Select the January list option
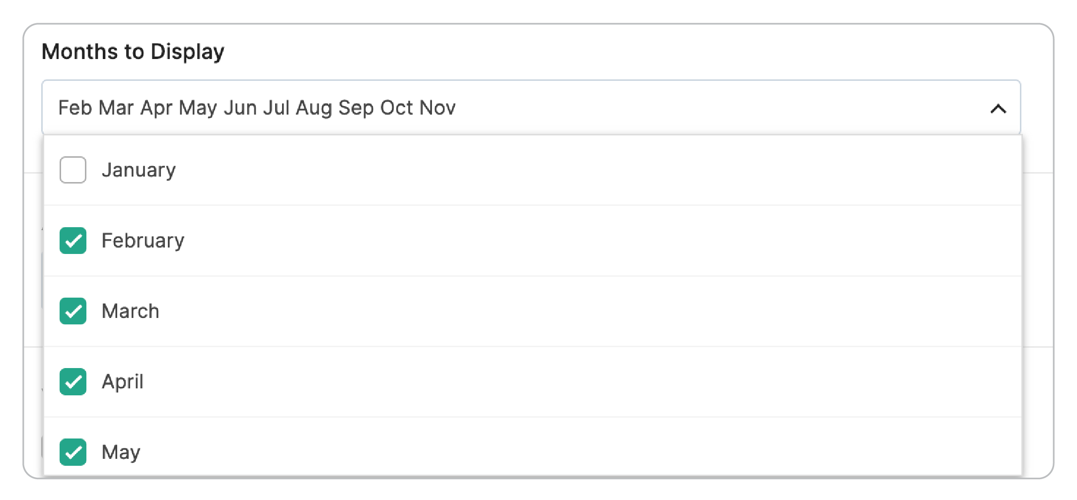The height and width of the screenshot is (500, 1077). (x=139, y=170)
